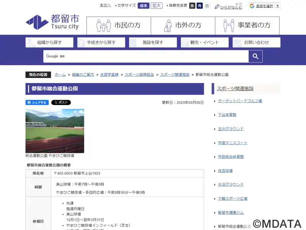Open the 市営テニスコート sidebar link
This screenshot has width=306, height=230.
pos(233,143)
